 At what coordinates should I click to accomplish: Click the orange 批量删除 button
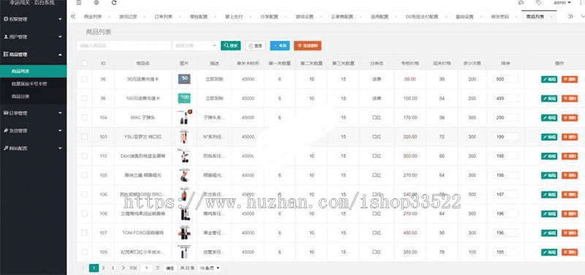[x=307, y=45]
